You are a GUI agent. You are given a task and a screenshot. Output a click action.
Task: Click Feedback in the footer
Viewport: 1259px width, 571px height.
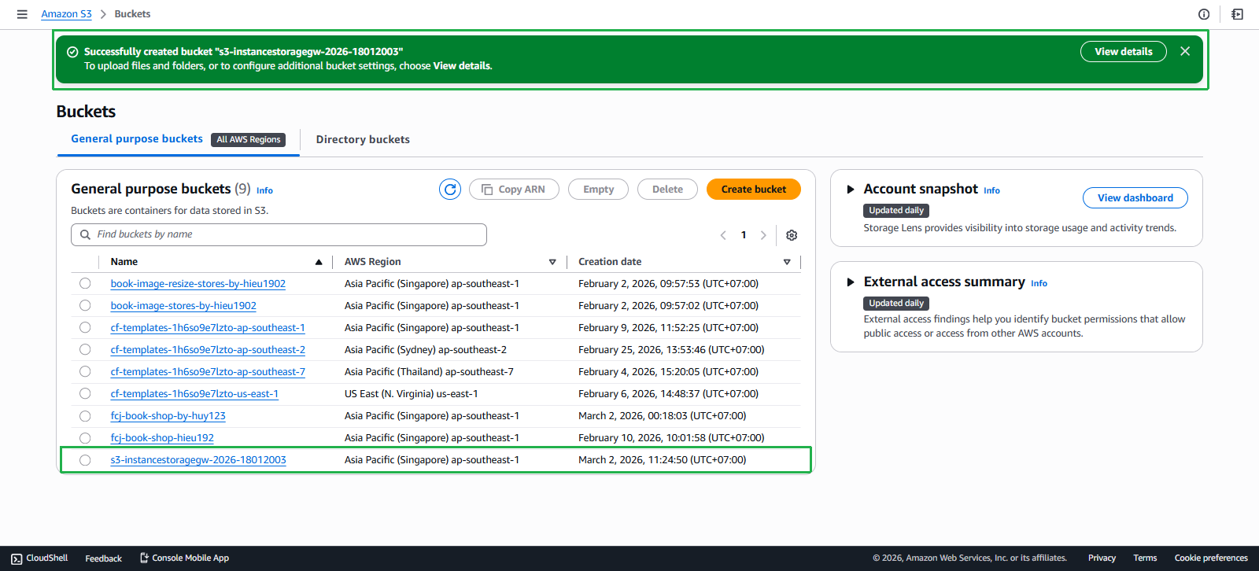(103, 558)
